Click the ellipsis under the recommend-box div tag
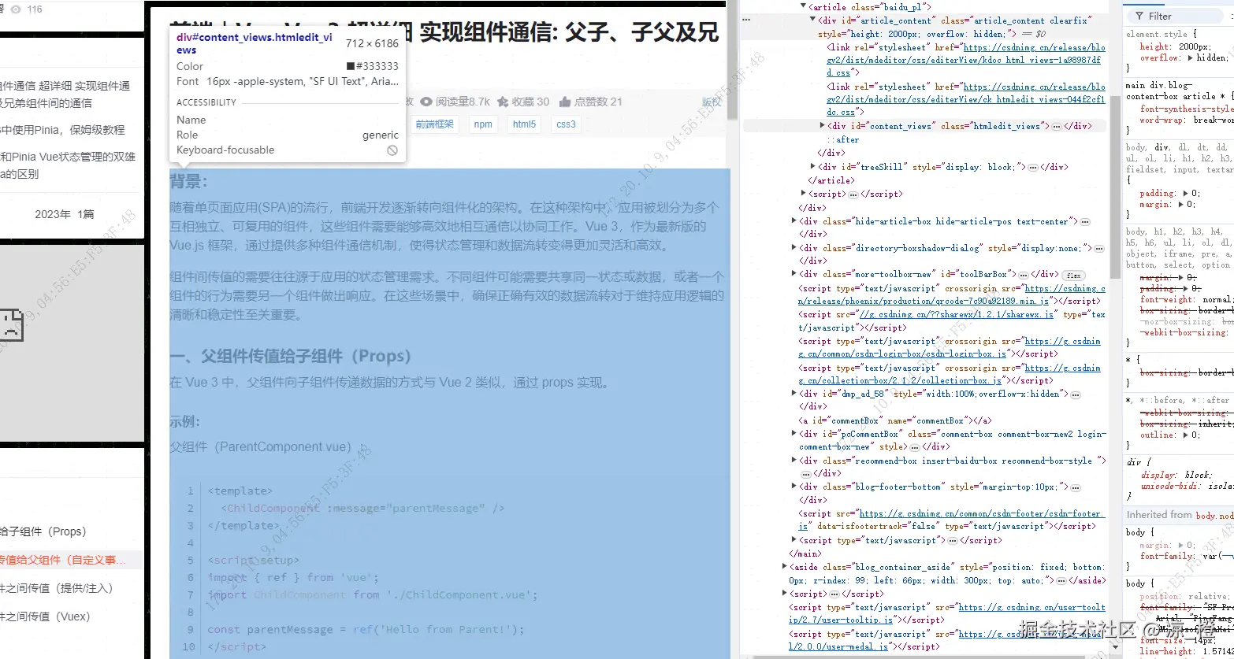 805,474
